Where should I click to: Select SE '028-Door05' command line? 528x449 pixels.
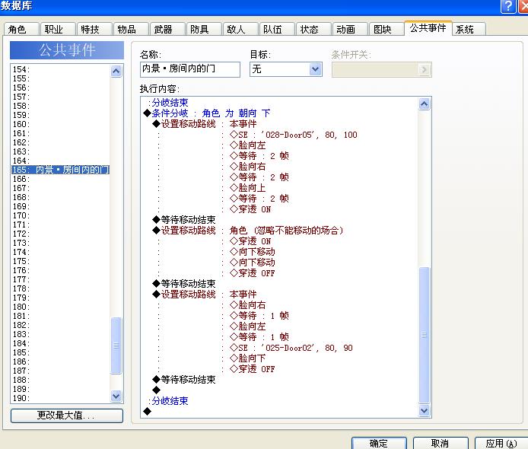tap(294, 135)
